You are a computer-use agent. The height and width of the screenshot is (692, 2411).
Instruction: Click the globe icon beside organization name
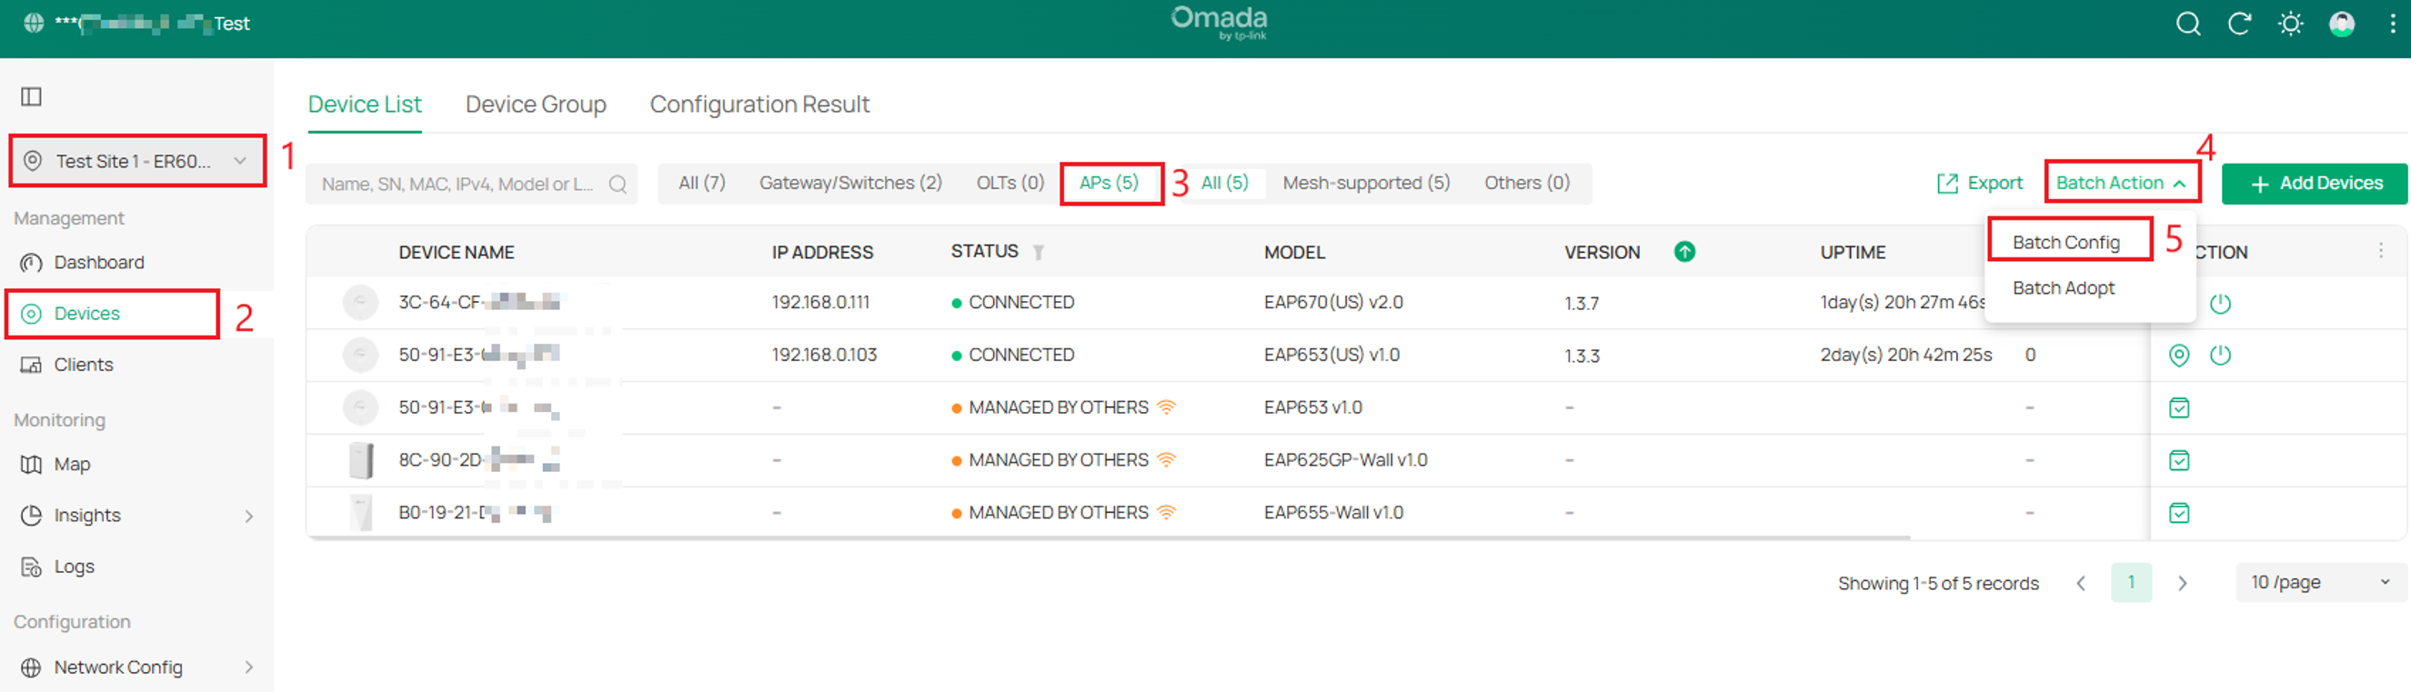(x=34, y=23)
